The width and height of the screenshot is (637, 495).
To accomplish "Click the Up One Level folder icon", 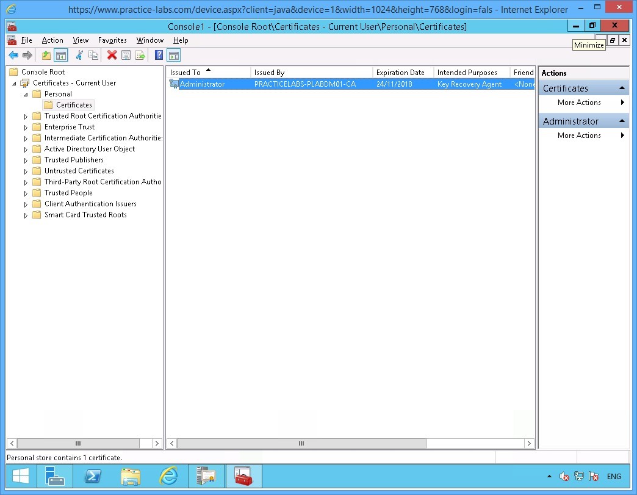I will (x=46, y=55).
